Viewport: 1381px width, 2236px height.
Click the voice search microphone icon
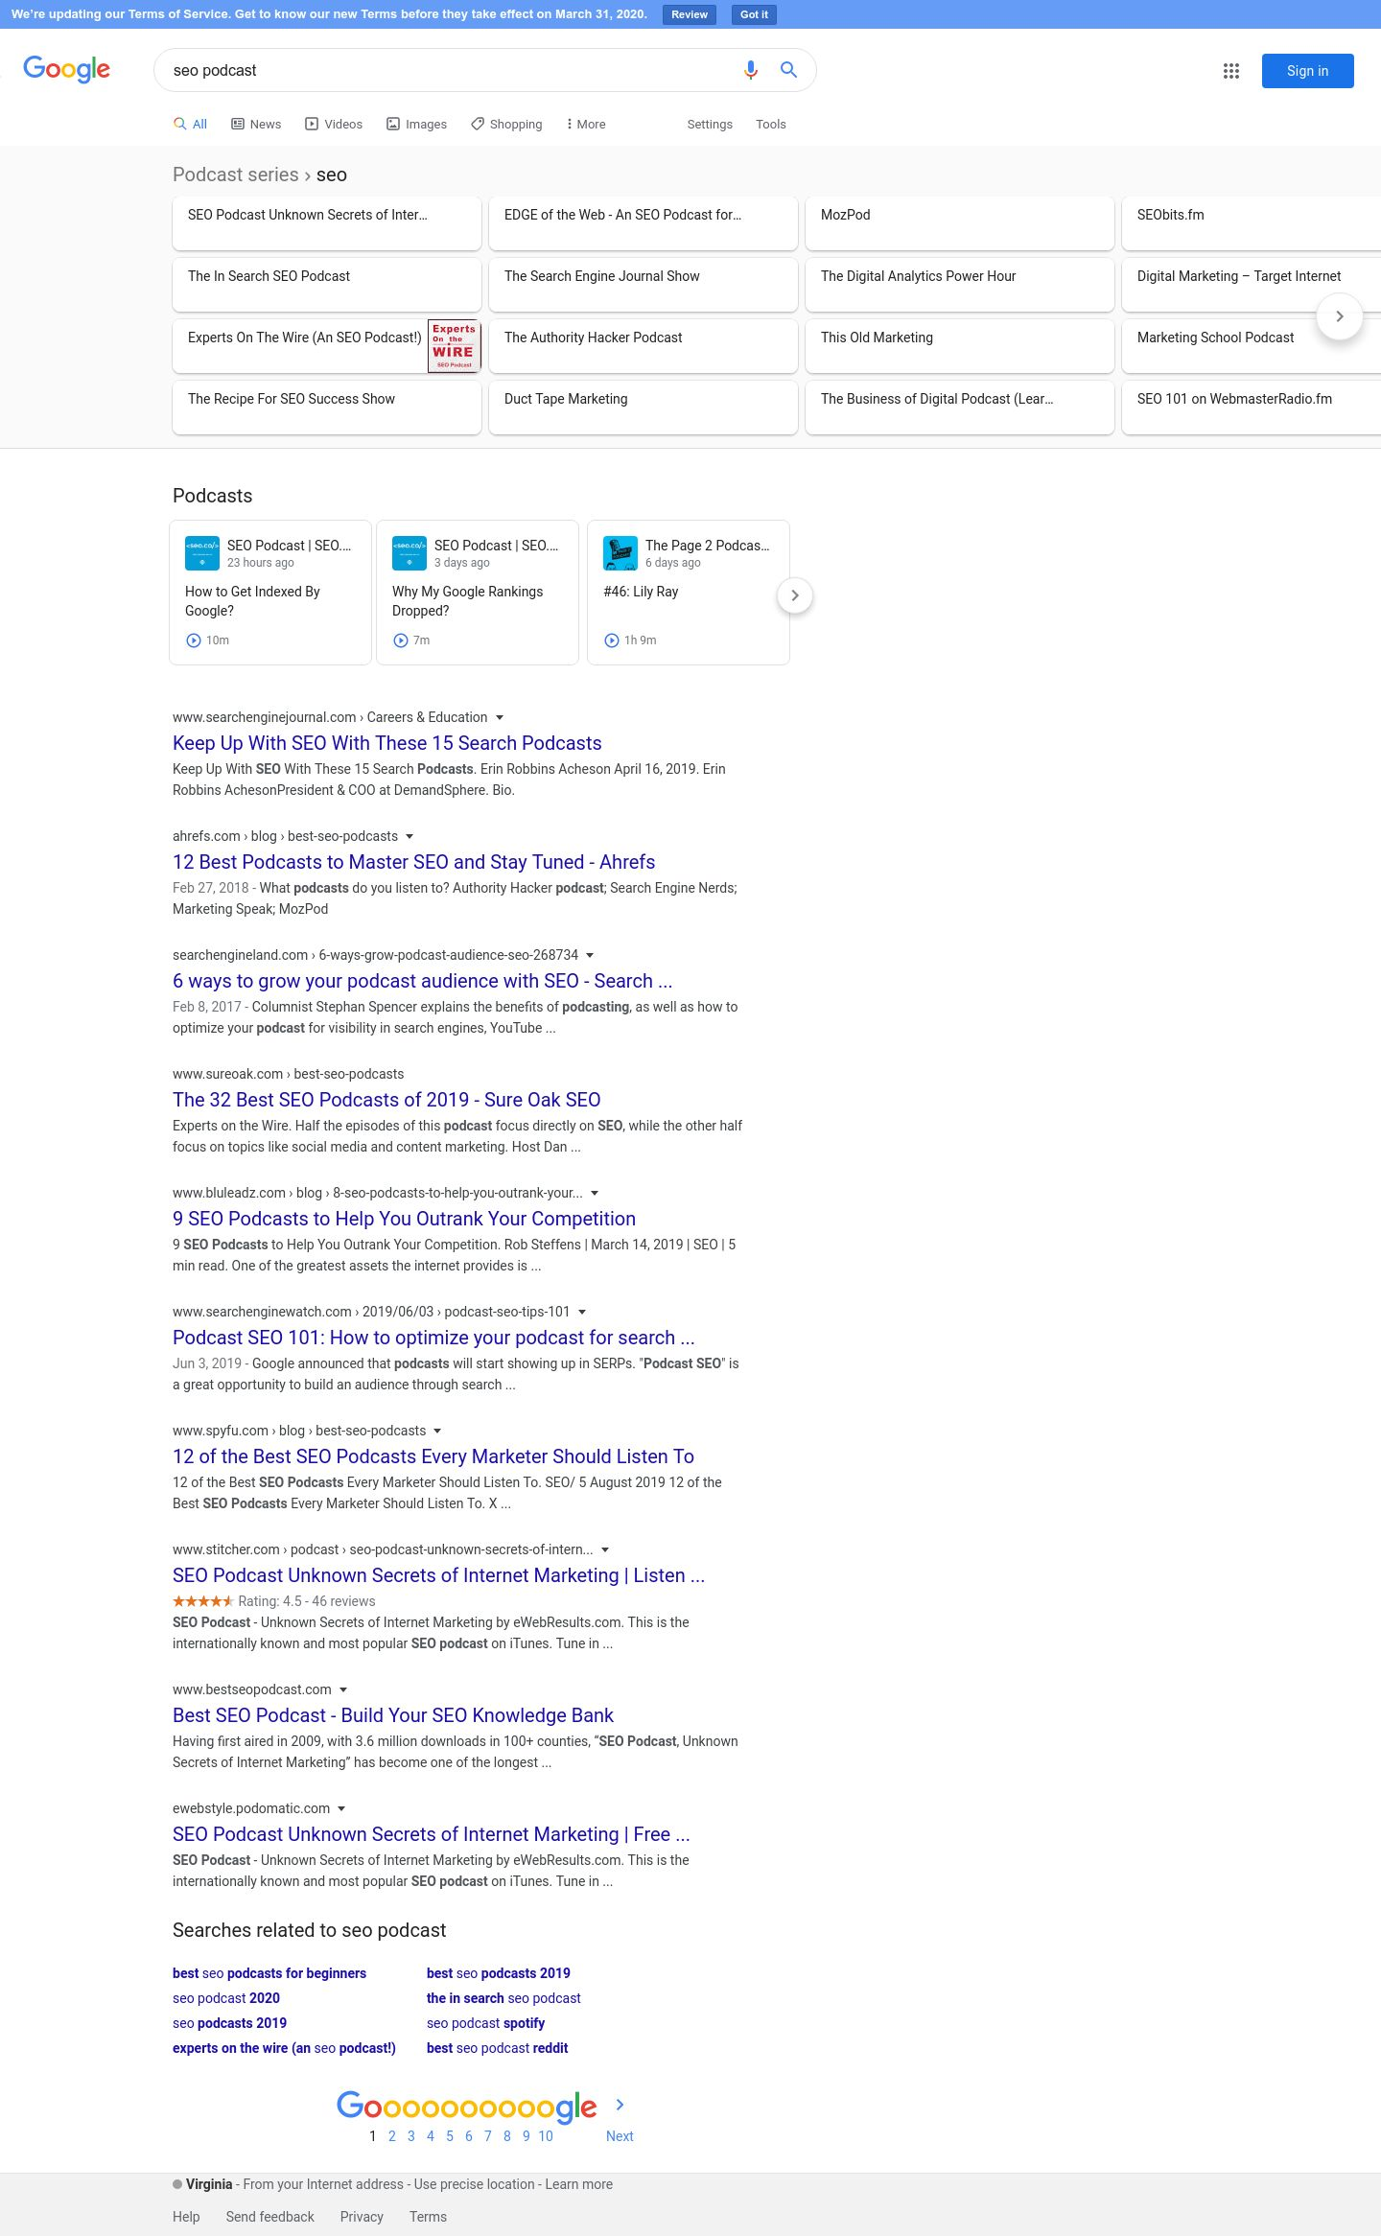coord(751,70)
